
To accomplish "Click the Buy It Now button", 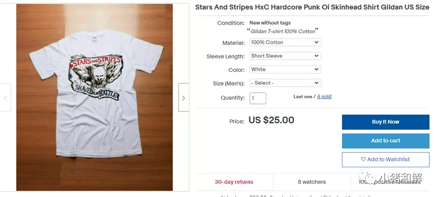I will (386, 122).
